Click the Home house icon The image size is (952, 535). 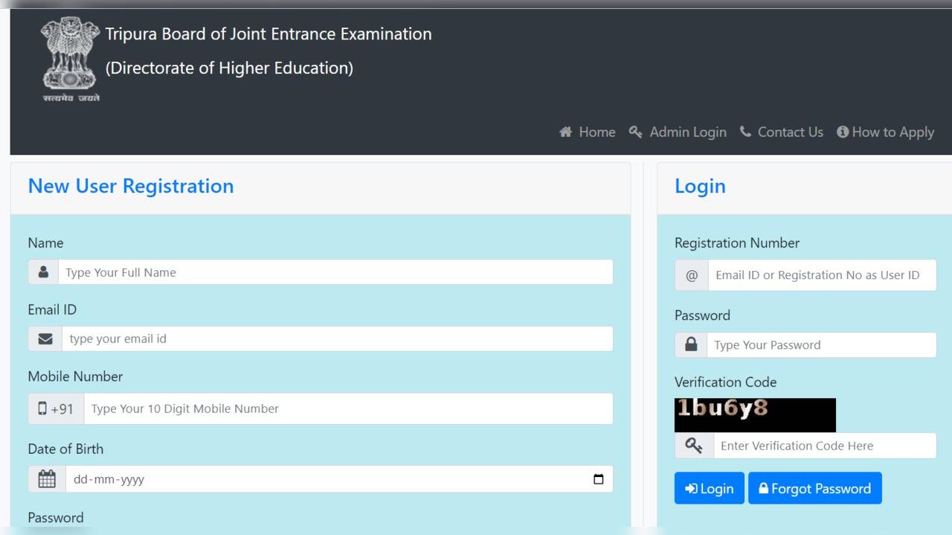coord(566,132)
